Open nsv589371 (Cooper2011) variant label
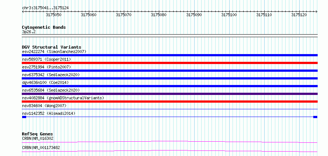Viewport: 328px width, 156px height. 46,59
